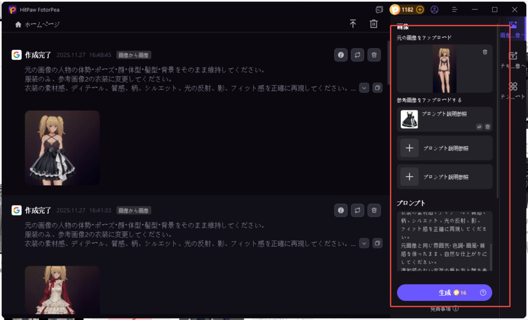Click the 画像から画像 tag on 16:48:45 entry
The width and height of the screenshot is (528, 320).
tap(134, 55)
